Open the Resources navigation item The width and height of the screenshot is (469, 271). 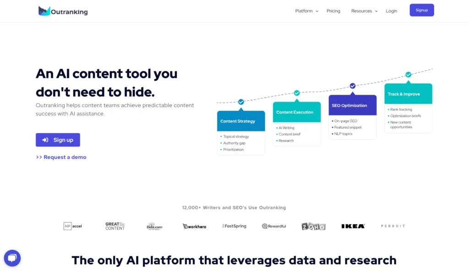362,11
